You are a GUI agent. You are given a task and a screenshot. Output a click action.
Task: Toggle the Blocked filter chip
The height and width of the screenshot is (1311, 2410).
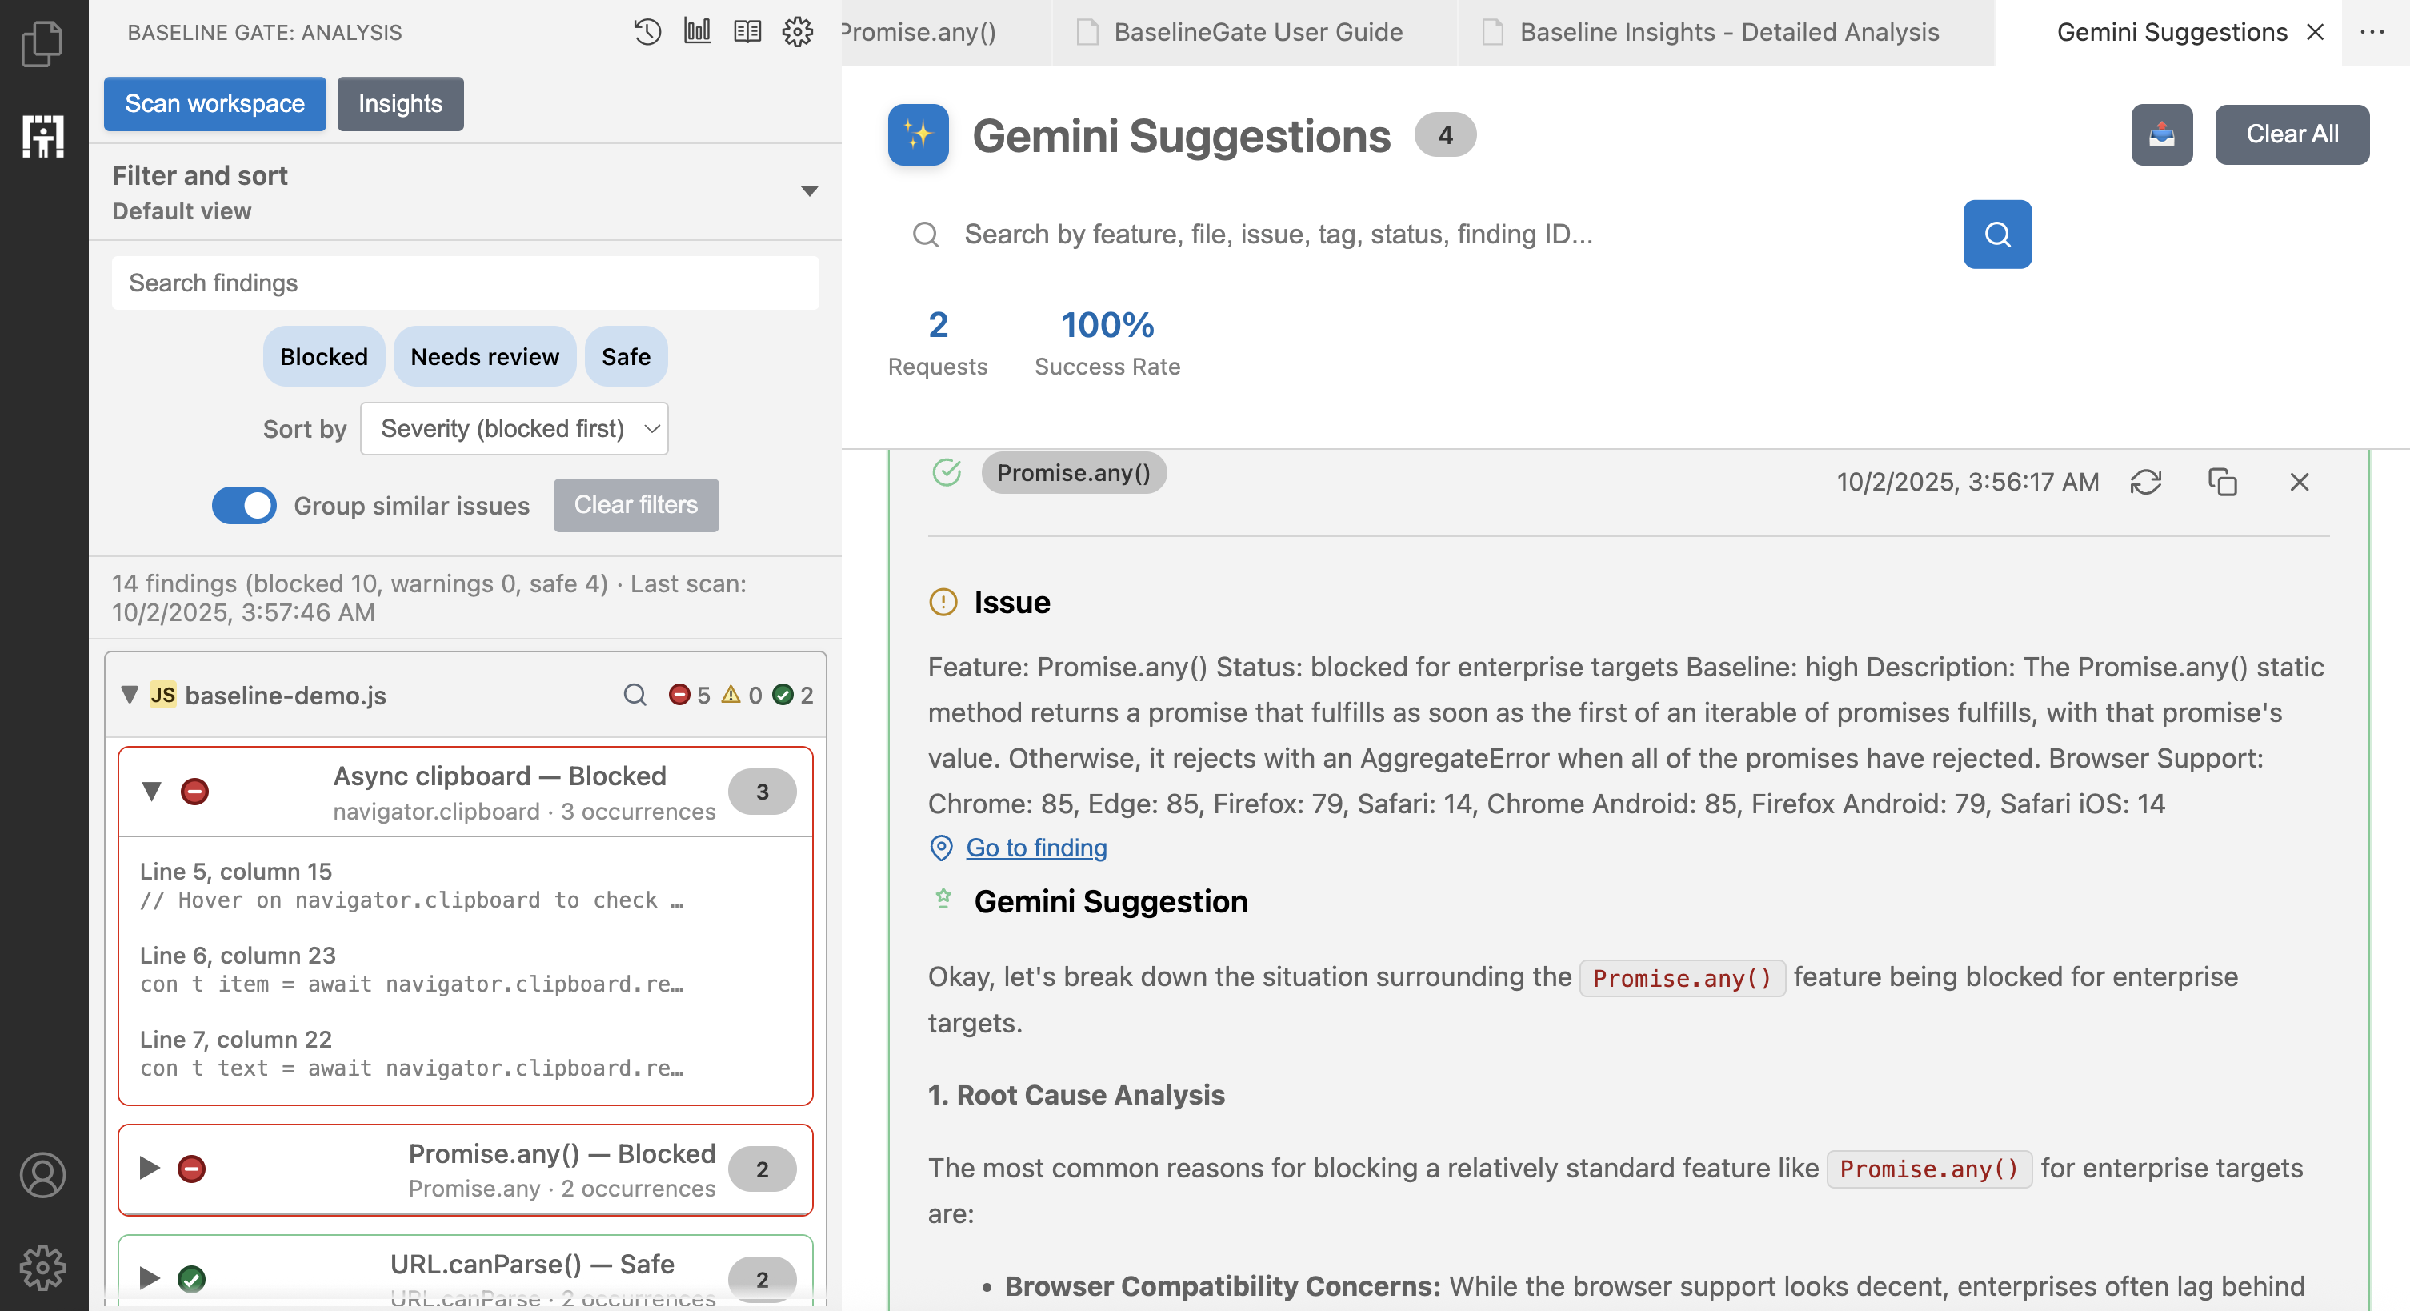(324, 356)
